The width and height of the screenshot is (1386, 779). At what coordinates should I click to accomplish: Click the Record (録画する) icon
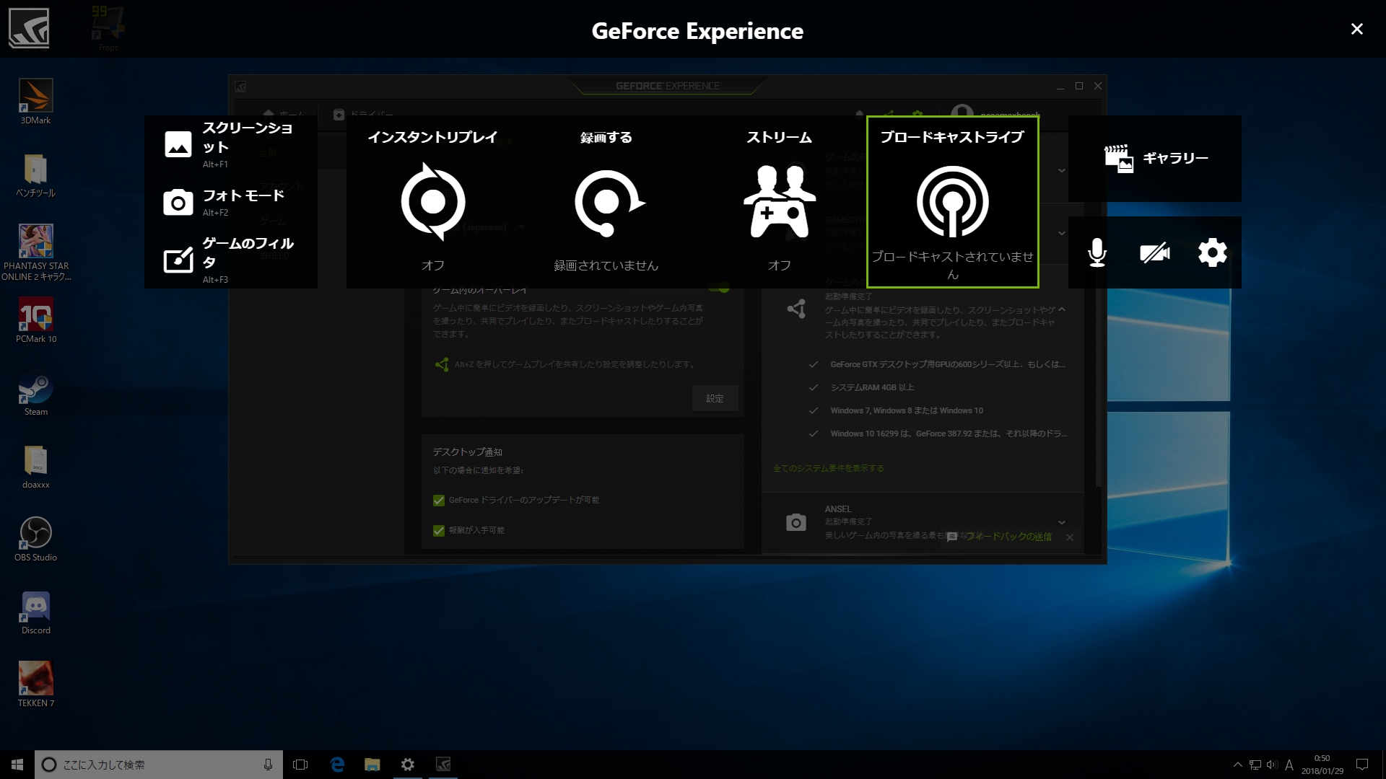(x=607, y=203)
